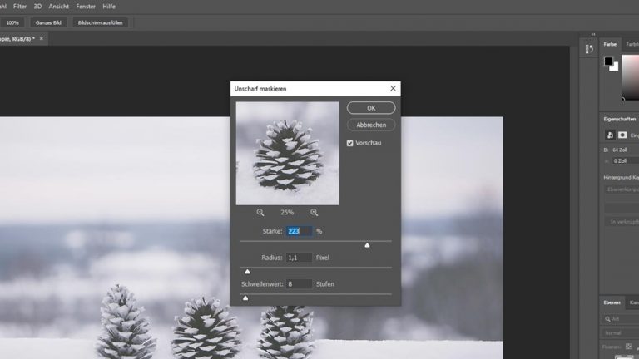Click the pixel layer icon in Eigenschaften
The width and height of the screenshot is (639, 359).
609,135
